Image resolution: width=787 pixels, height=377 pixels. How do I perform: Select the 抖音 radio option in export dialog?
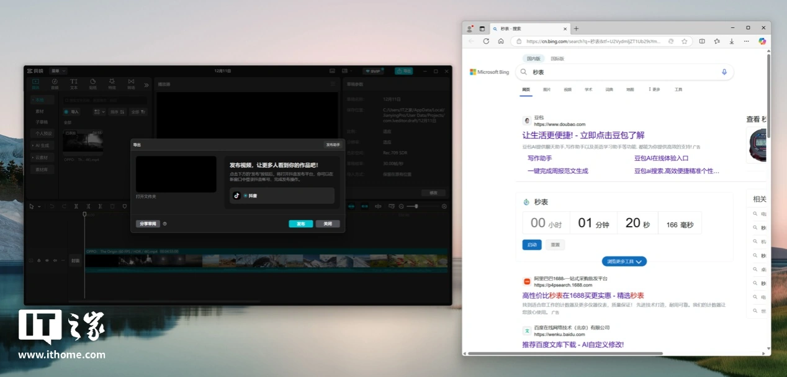[246, 196]
